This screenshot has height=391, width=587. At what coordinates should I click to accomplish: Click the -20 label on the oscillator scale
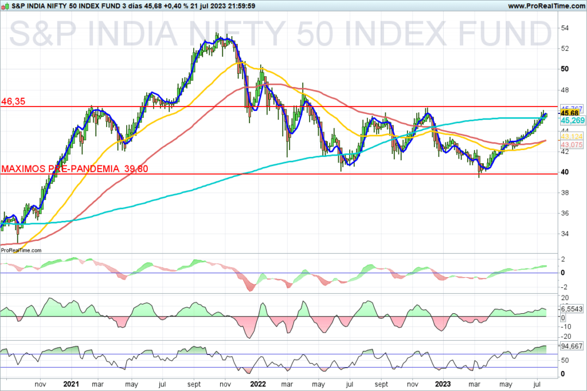tap(566, 337)
